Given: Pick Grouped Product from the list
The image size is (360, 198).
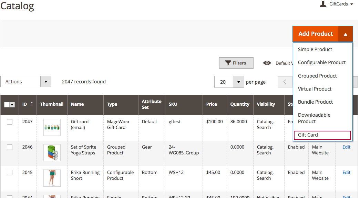Looking at the screenshot, I should 317,76.
